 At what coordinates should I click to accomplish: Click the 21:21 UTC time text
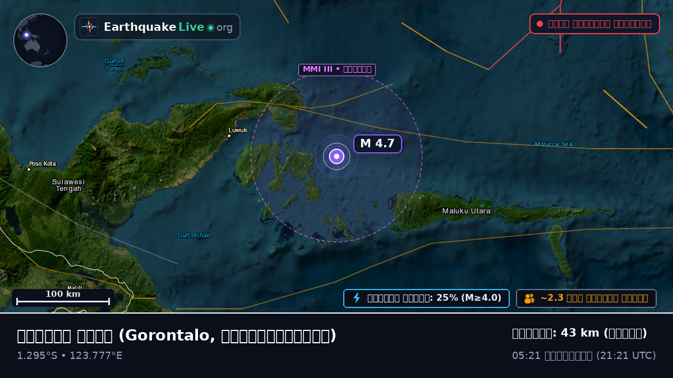click(x=584, y=356)
